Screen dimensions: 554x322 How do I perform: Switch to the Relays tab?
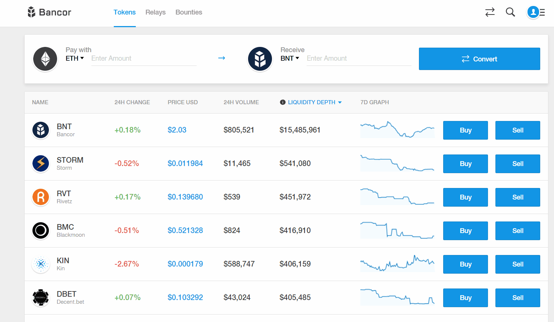156,12
